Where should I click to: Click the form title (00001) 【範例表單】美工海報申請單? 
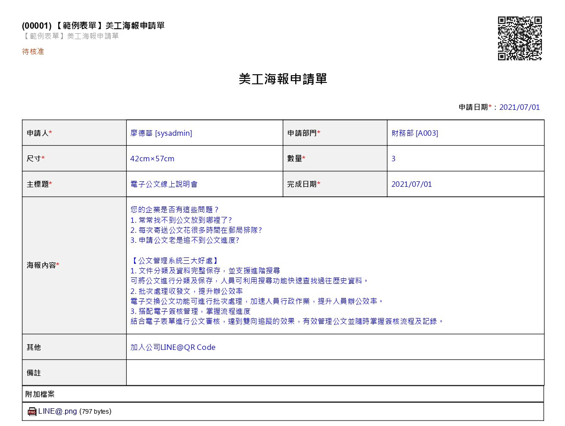point(93,26)
